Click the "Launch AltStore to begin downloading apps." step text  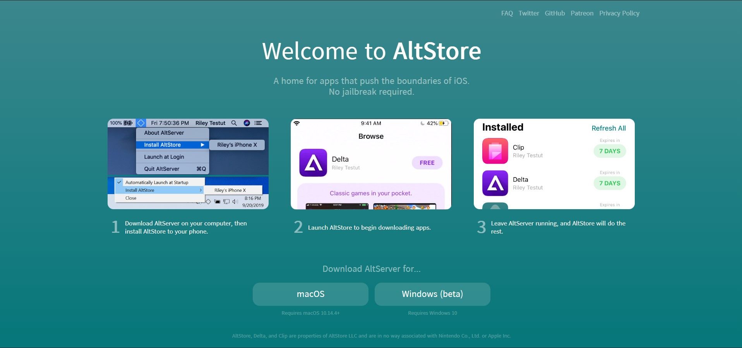tap(369, 228)
